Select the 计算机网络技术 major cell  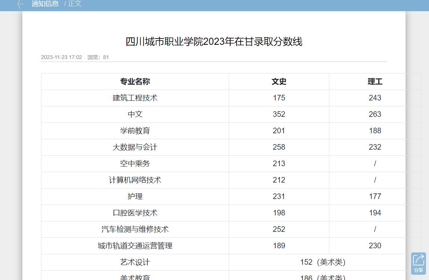point(135,180)
